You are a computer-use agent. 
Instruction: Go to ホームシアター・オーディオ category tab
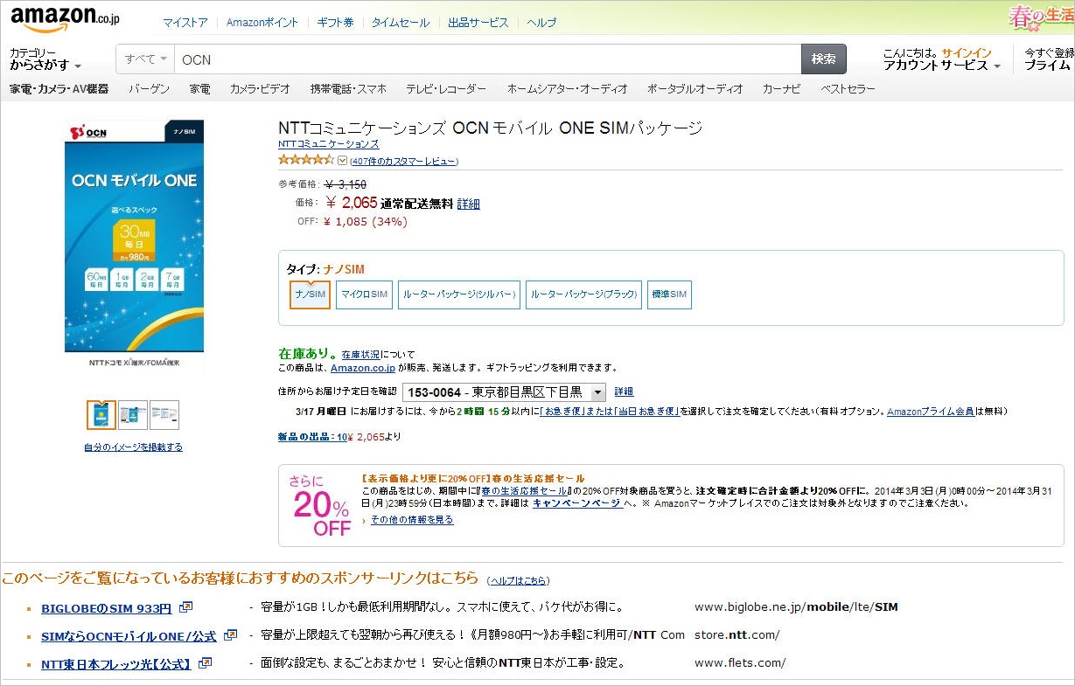click(568, 89)
